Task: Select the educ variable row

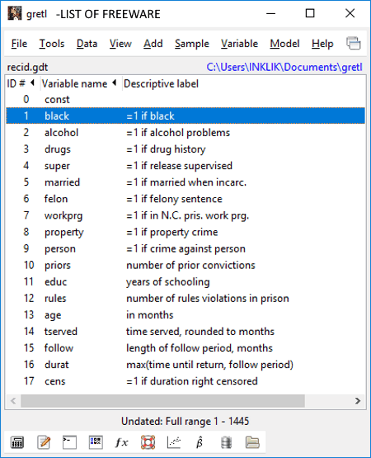Action: tap(185, 282)
